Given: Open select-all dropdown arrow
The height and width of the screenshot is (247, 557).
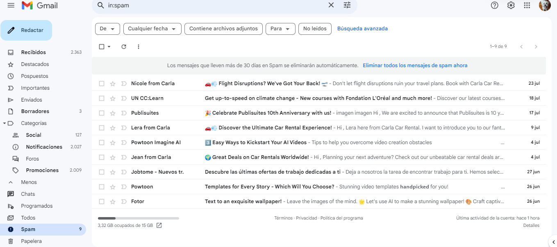Looking at the screenshot, I should 109,47.
